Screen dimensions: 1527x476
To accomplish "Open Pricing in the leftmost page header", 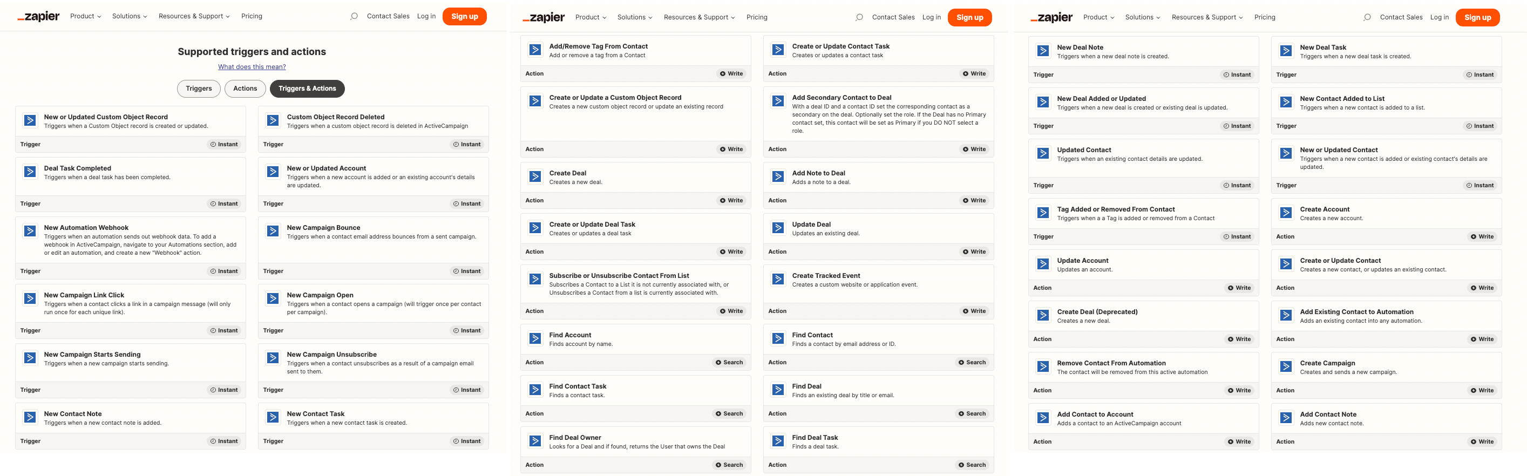I will click(252, 17).
